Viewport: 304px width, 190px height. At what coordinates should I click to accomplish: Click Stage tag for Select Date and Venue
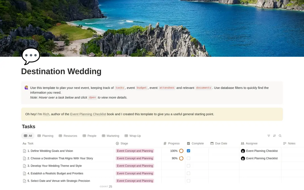tap(135, 181)
